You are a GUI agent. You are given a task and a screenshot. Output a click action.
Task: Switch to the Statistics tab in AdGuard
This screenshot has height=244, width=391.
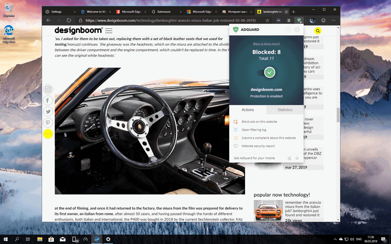(x=285, y=110)
